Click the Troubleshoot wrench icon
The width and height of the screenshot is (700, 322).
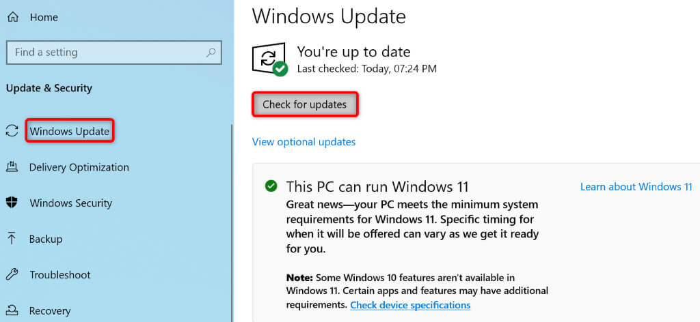(12, 275)
